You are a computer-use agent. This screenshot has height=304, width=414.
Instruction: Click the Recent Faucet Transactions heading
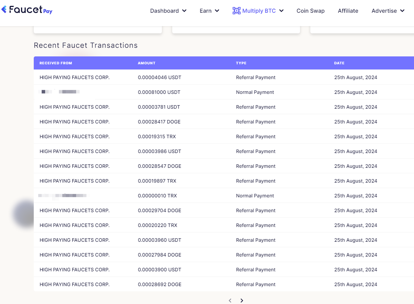[x=86, y=45]
